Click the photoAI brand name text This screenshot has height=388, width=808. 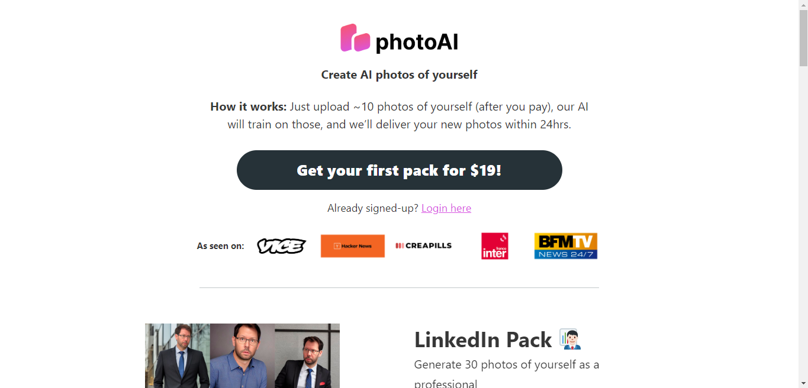(x=417, y=42)
